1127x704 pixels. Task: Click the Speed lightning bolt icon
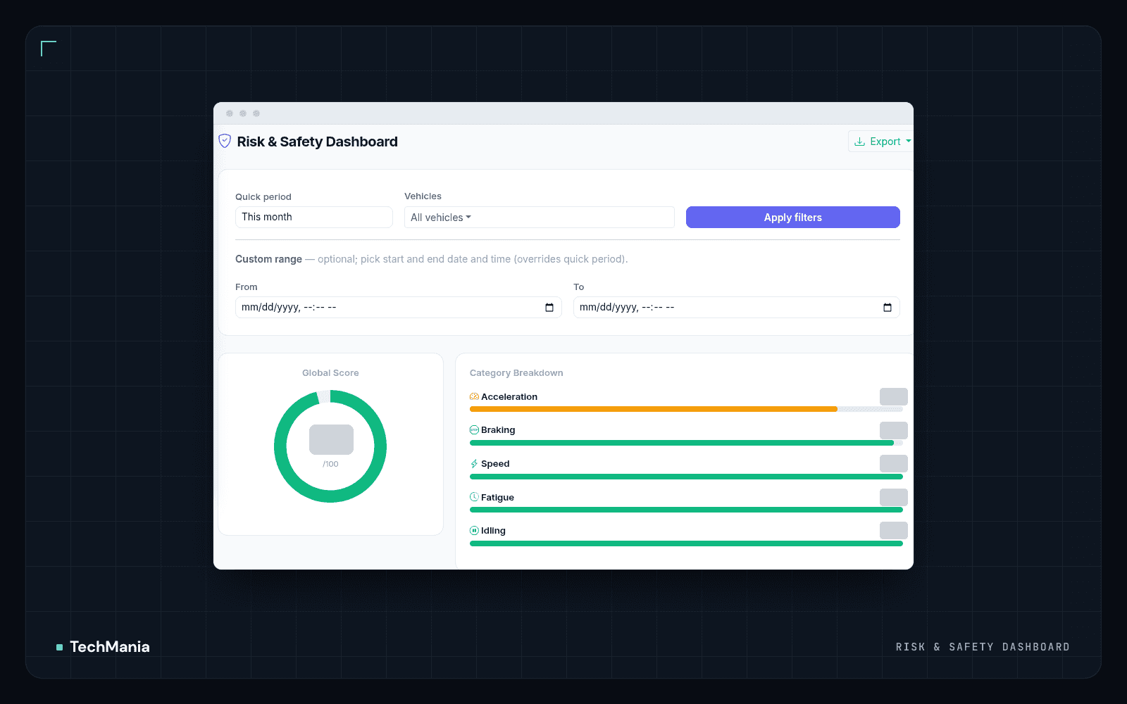(x=474, y=463)
